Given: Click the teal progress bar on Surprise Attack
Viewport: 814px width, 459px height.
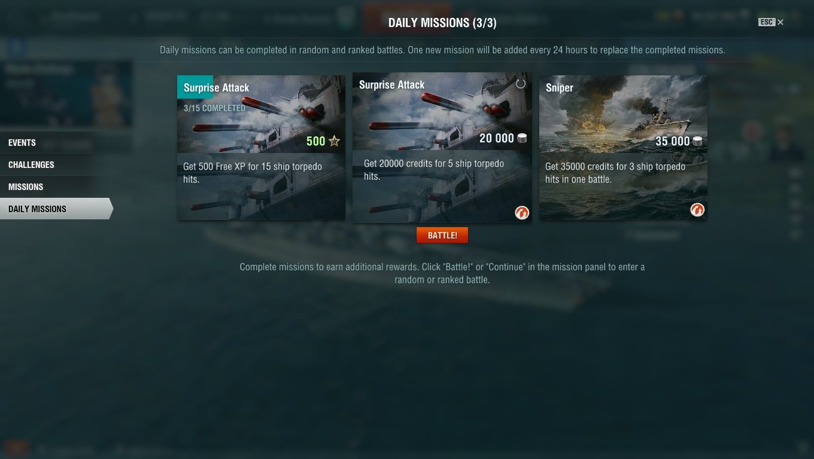Looking at the screenshot, I should (x=195, y=87).
